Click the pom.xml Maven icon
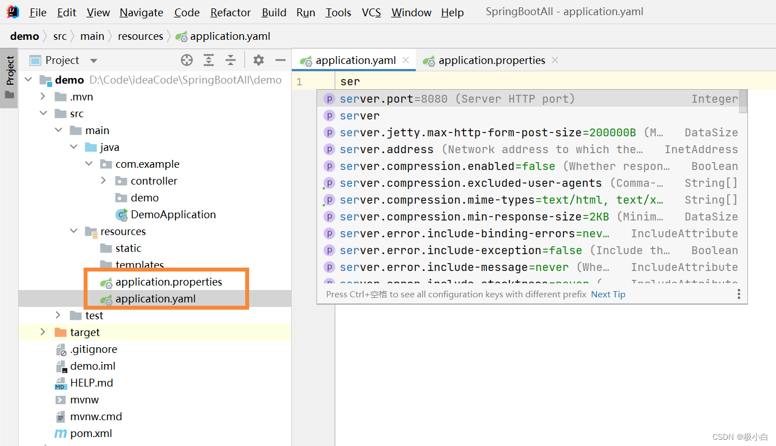 point(61,433)
